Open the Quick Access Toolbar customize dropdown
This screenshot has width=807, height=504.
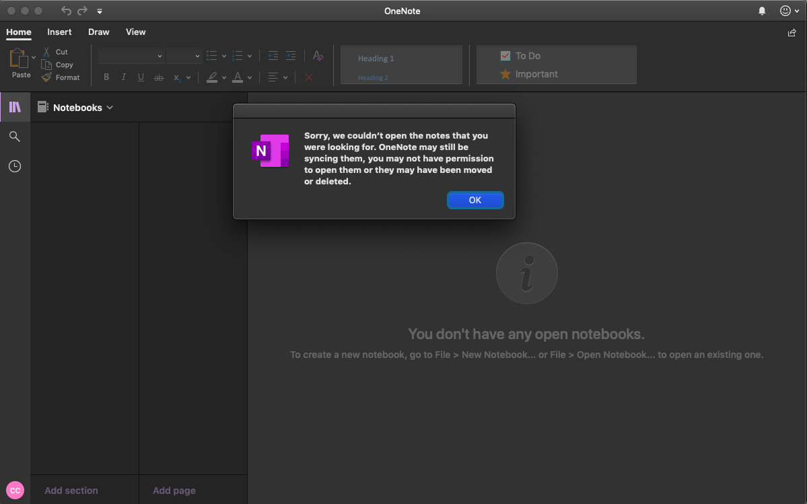(100, 11)
